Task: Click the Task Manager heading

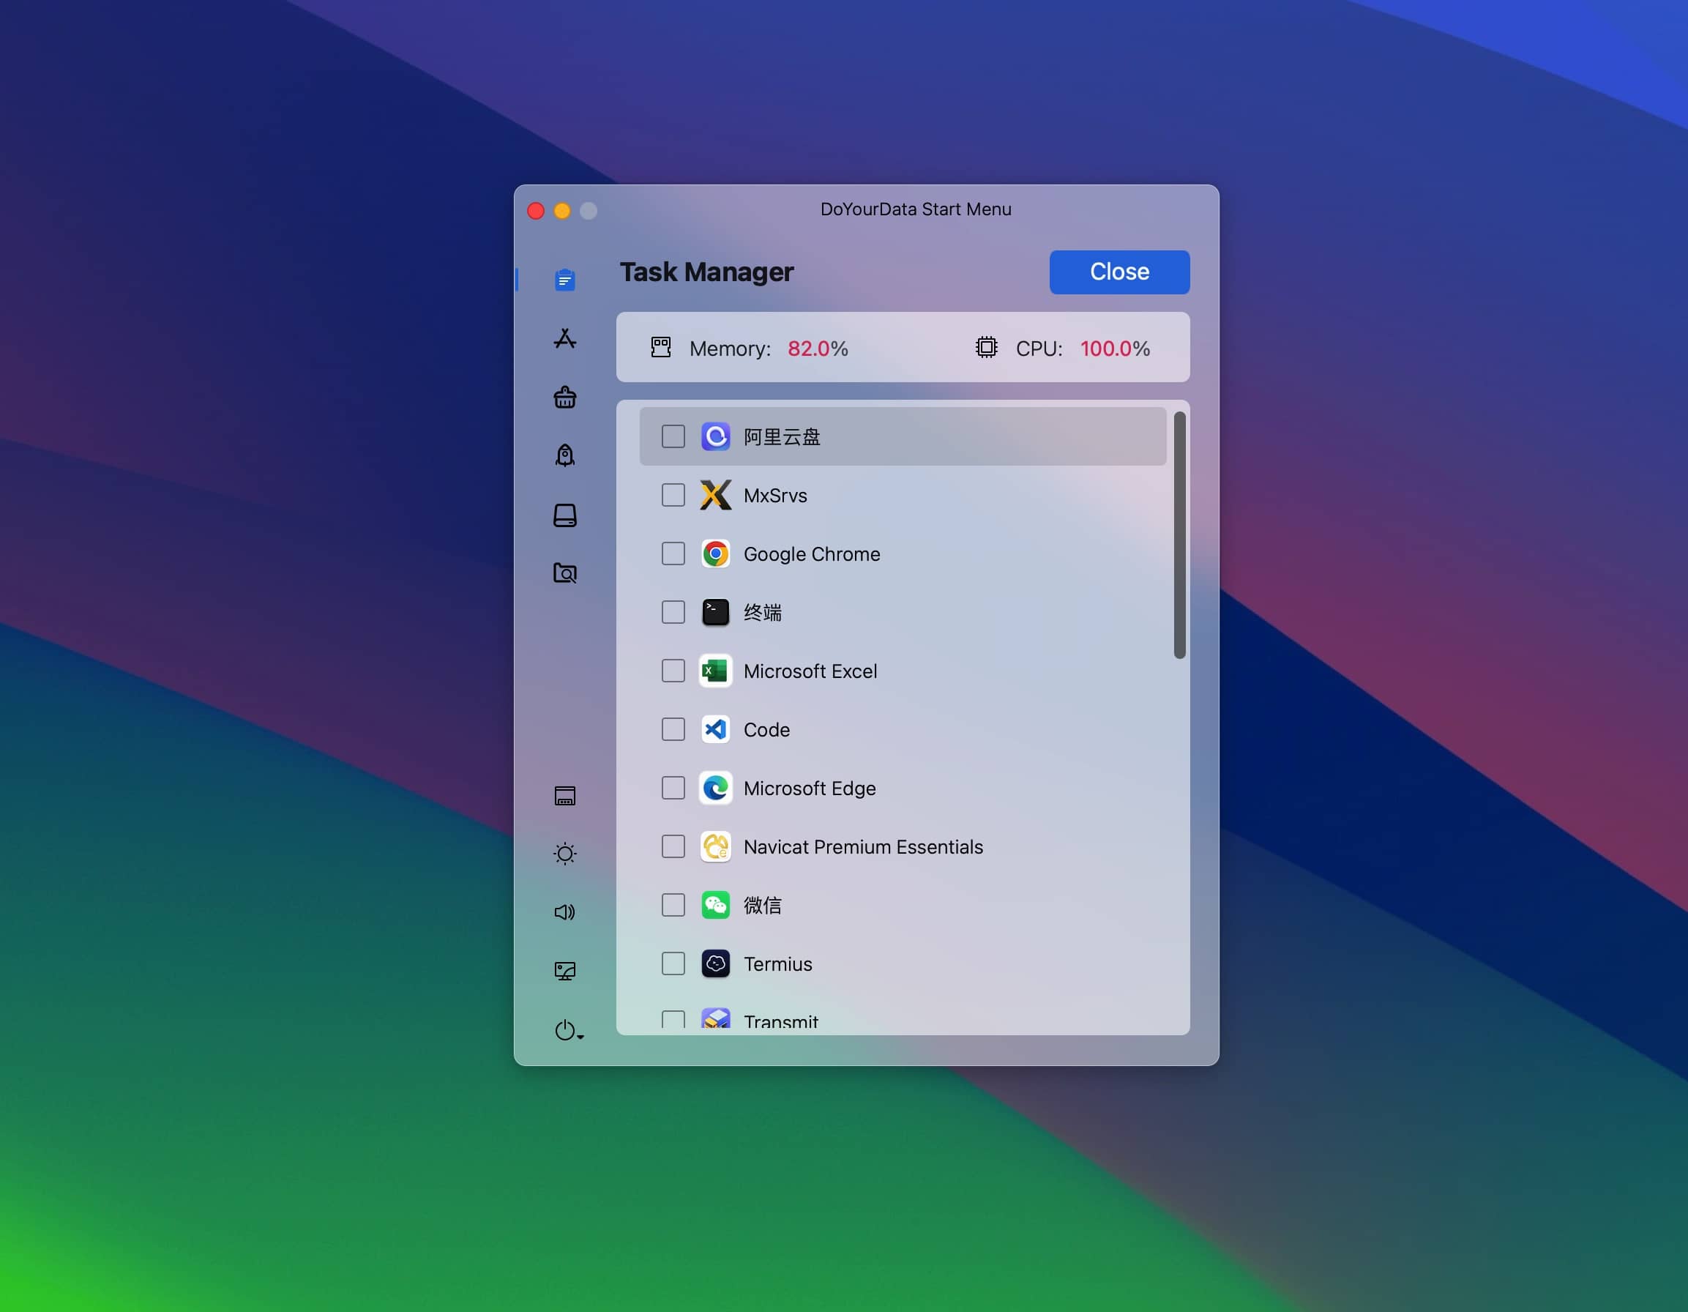Action: pyautogui.click(x=706, y=272)
